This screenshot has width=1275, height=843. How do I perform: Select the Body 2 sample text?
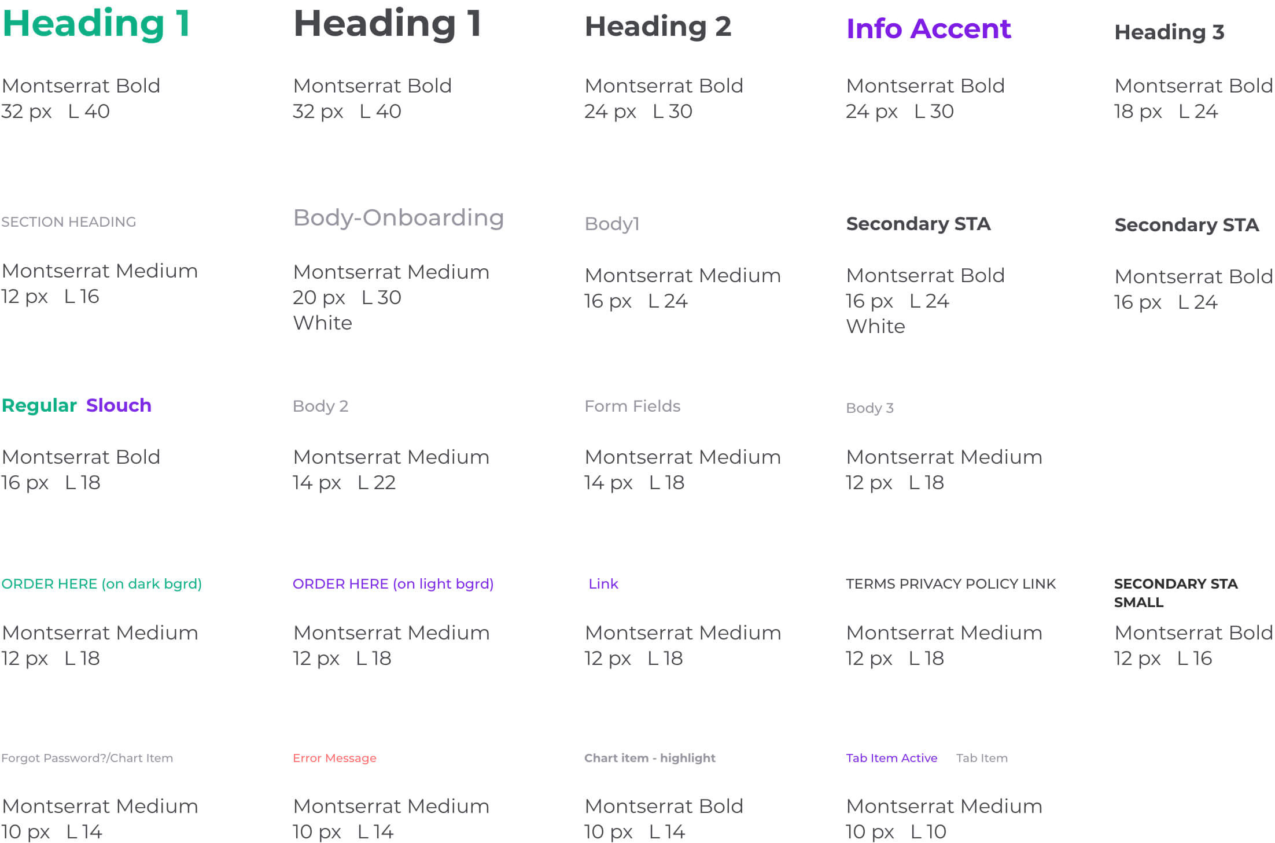point(320,406)
